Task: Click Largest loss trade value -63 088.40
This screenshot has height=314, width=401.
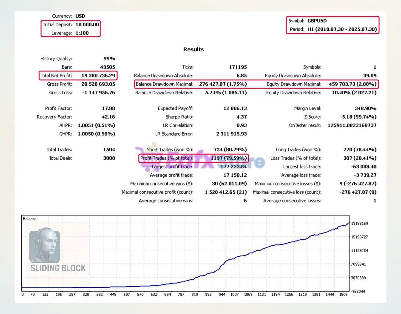Action: tap(364, 167)
